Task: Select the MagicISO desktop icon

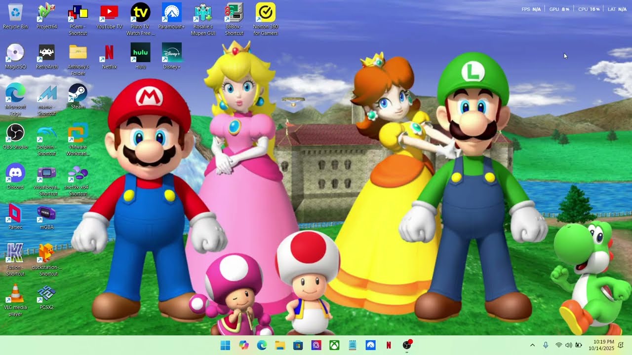Action: pyautogui.click(x=15, y=56)
